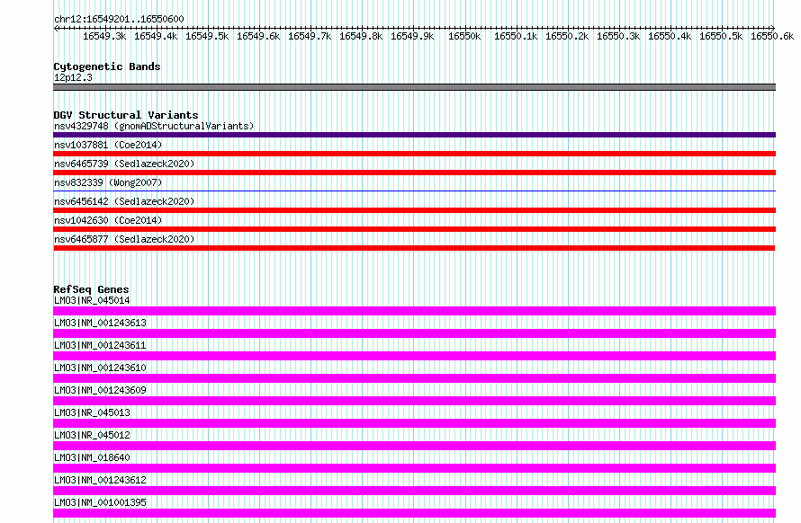This screenshot has width=801, height=523.
Task: Click the 16550.3k ruler position label
Action: click(x=618, y=36)
